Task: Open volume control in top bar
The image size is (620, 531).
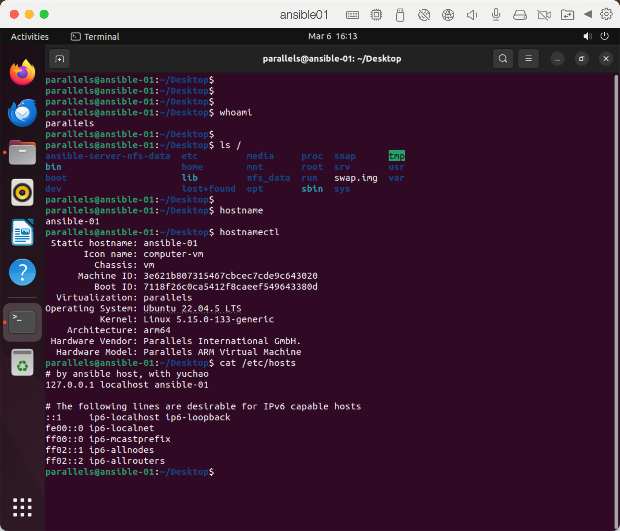Action: [x=588, y=37]
